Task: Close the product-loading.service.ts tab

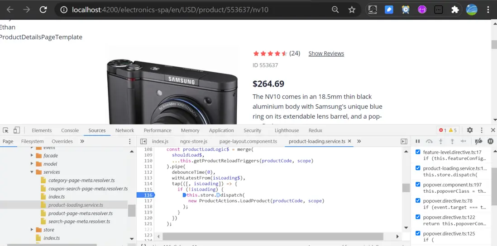Action: 349,141
